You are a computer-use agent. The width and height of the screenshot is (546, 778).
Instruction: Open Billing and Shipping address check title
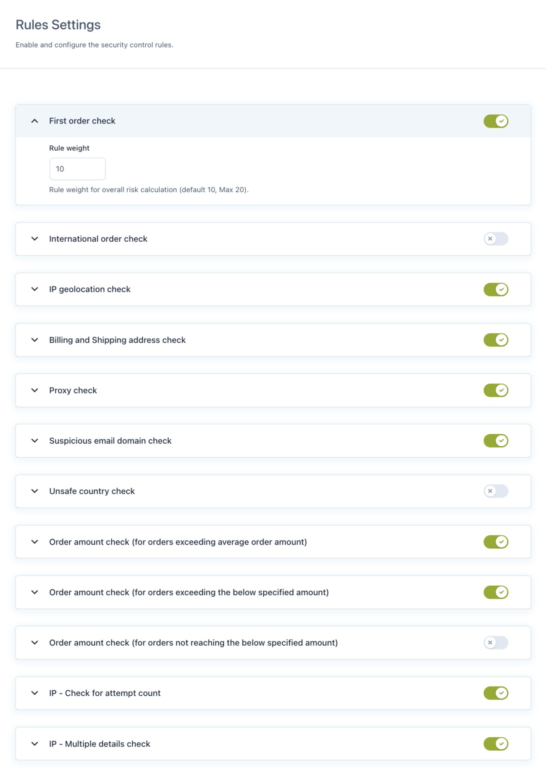click(x=117, y=340)
